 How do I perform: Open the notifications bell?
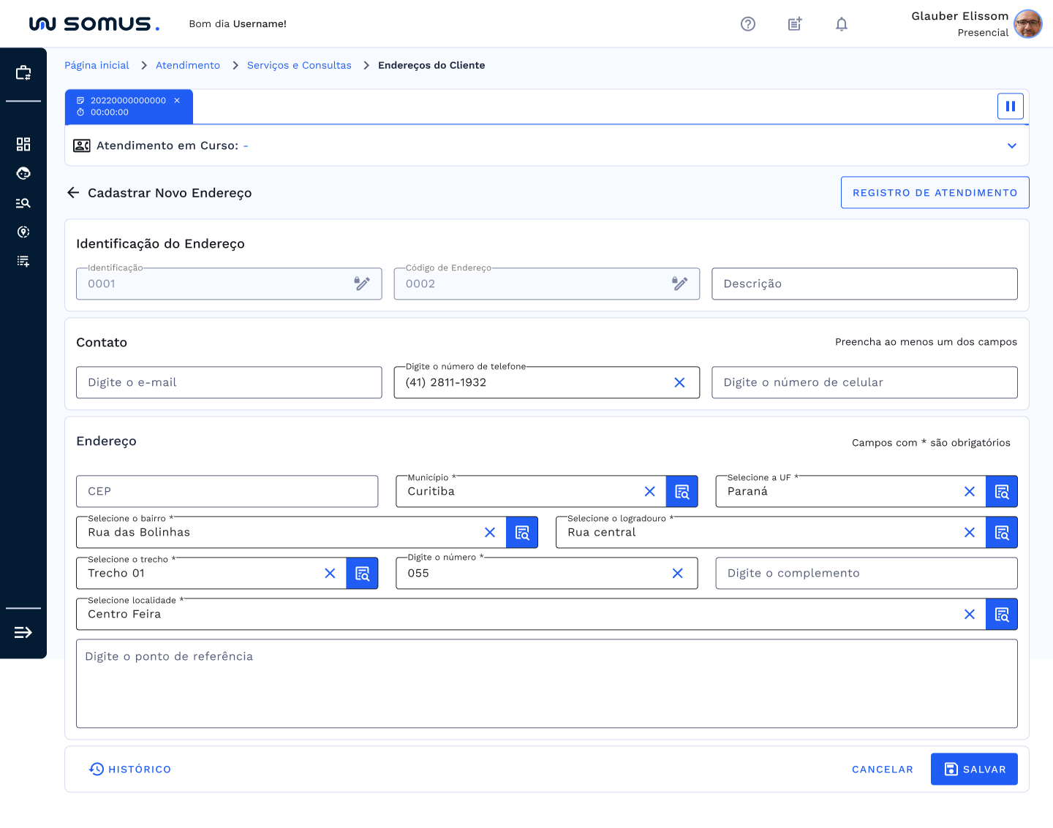(x=842, y=24)
